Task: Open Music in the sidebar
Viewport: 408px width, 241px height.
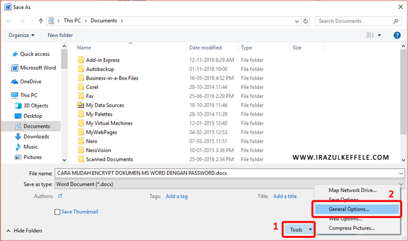Action: pos(26,147)
